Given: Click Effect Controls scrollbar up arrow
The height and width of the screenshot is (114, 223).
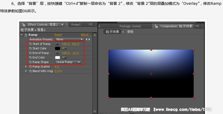Looking at the screenshot, I should [x=95, y=35].
